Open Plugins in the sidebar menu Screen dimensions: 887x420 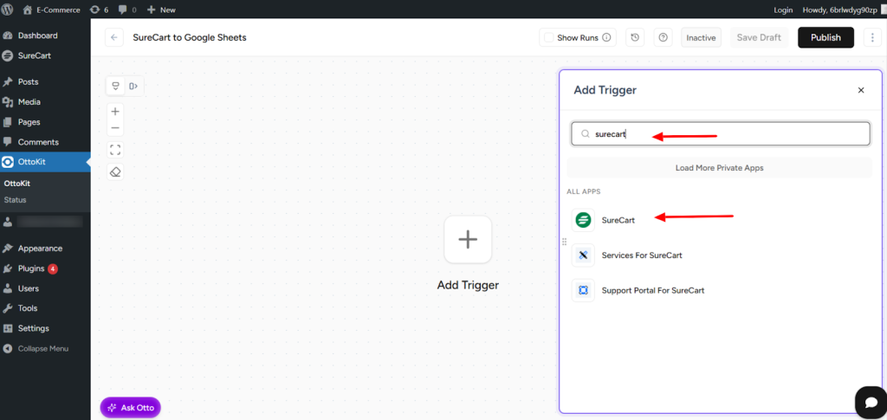click(30, 268)
